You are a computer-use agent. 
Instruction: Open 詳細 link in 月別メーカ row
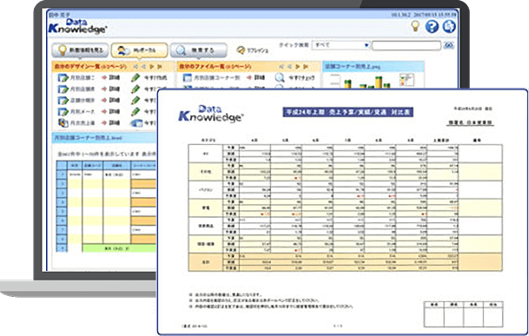tap(110, 112)
